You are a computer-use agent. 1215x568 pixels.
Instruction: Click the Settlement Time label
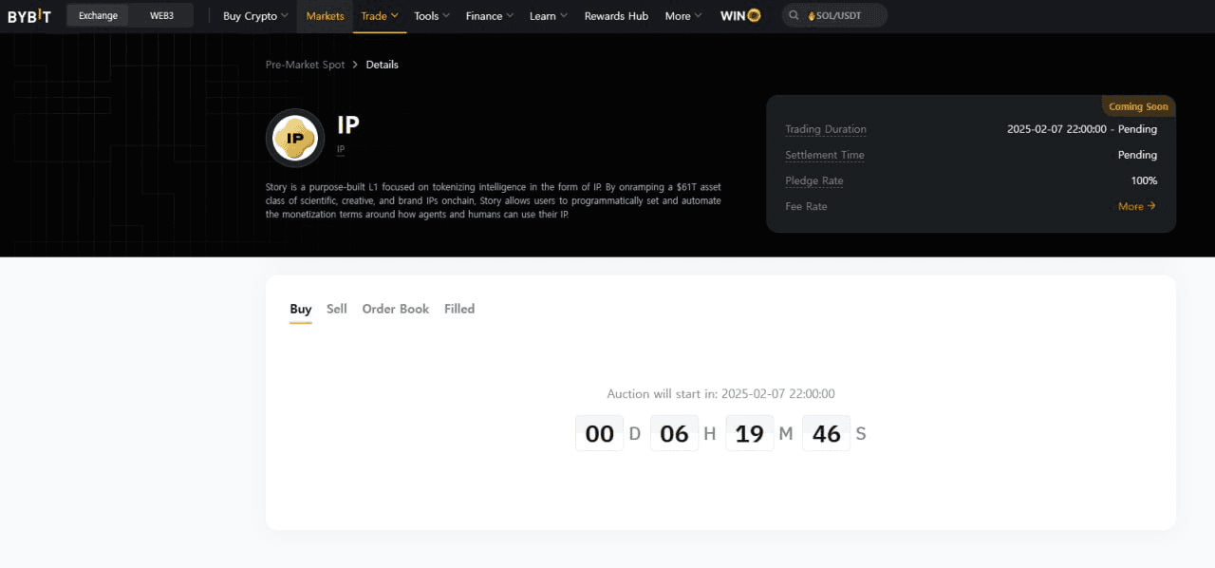pos(825,155)
